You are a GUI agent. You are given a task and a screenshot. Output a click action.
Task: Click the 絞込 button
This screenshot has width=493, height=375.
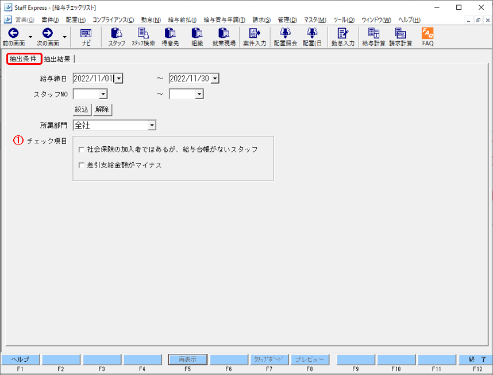coord(82,110)
